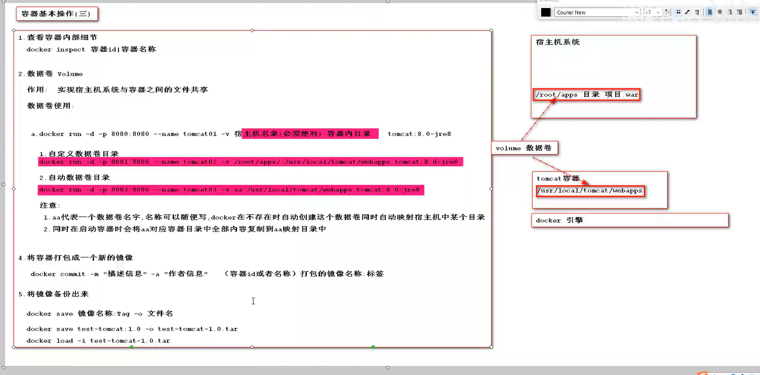Click note line 1.aa代表一个数据卷名字
760x375 pixels.
click(264, 217)
